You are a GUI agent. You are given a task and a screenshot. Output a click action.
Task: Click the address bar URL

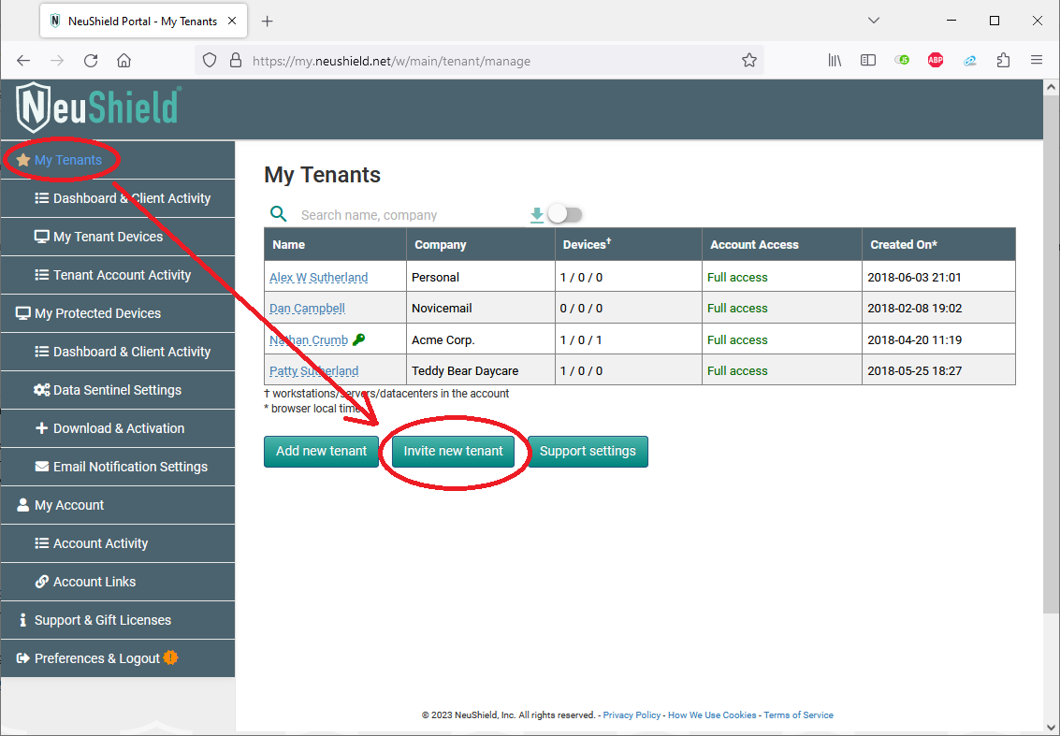[391, 61]
